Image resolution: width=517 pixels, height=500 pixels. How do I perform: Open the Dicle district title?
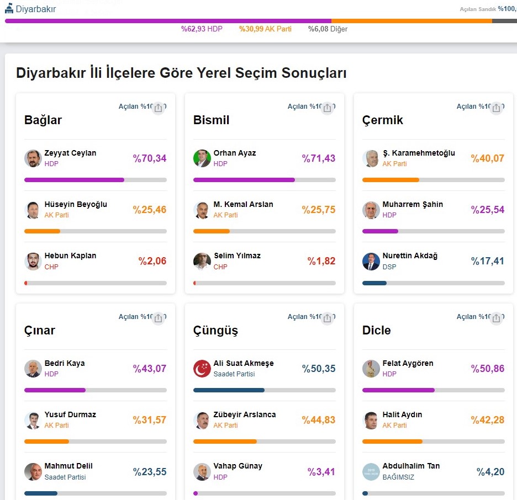click(x=376, y=331)
